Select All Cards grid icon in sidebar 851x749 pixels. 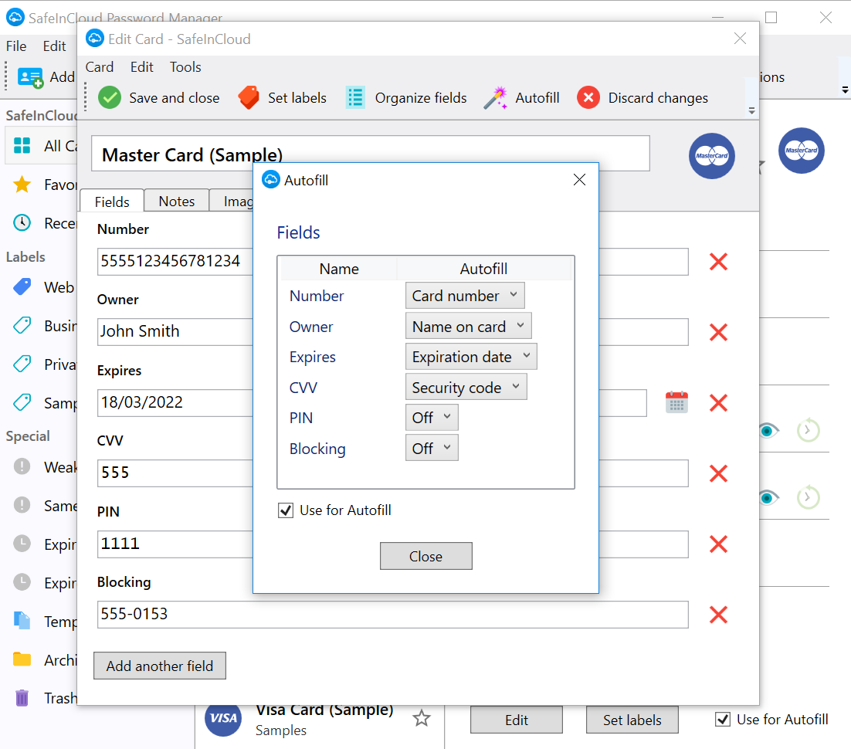(22, 145)
